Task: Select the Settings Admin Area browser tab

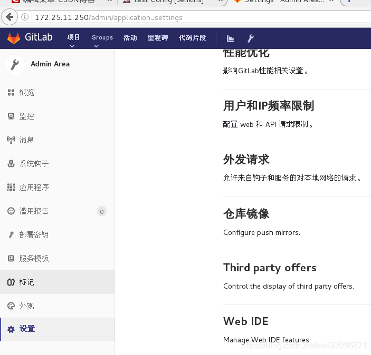Action: [x=283, y=2]
